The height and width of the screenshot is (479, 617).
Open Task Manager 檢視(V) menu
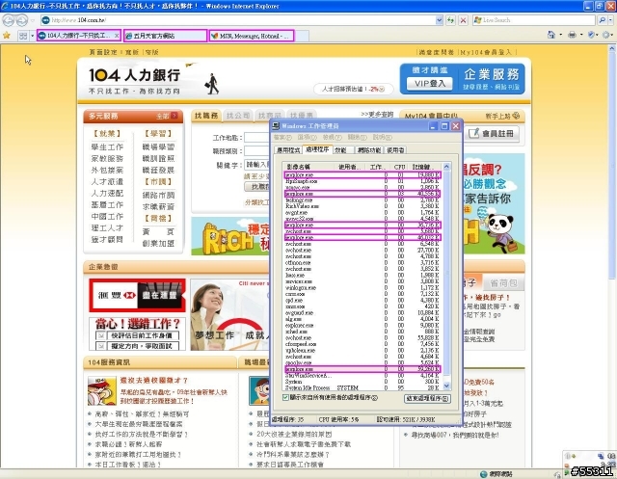(x=332, y=137)
